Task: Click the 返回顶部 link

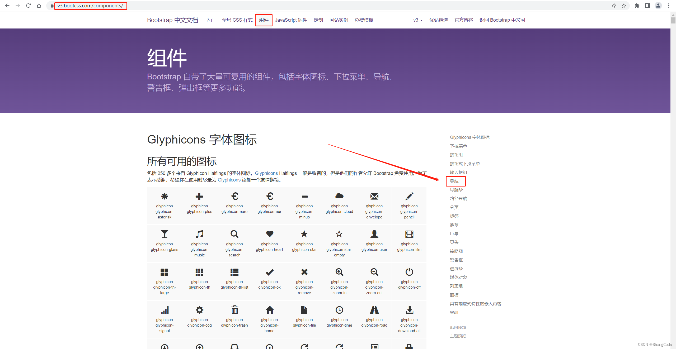Action: (458, 327)
